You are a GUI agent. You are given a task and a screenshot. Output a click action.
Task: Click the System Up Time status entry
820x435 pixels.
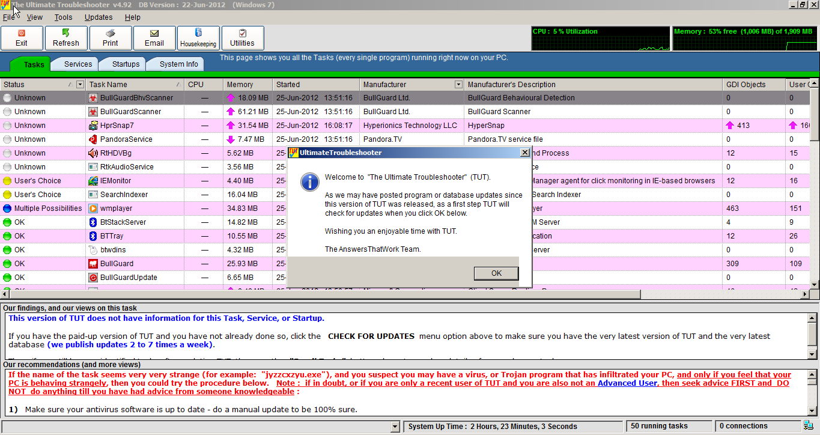513,427
